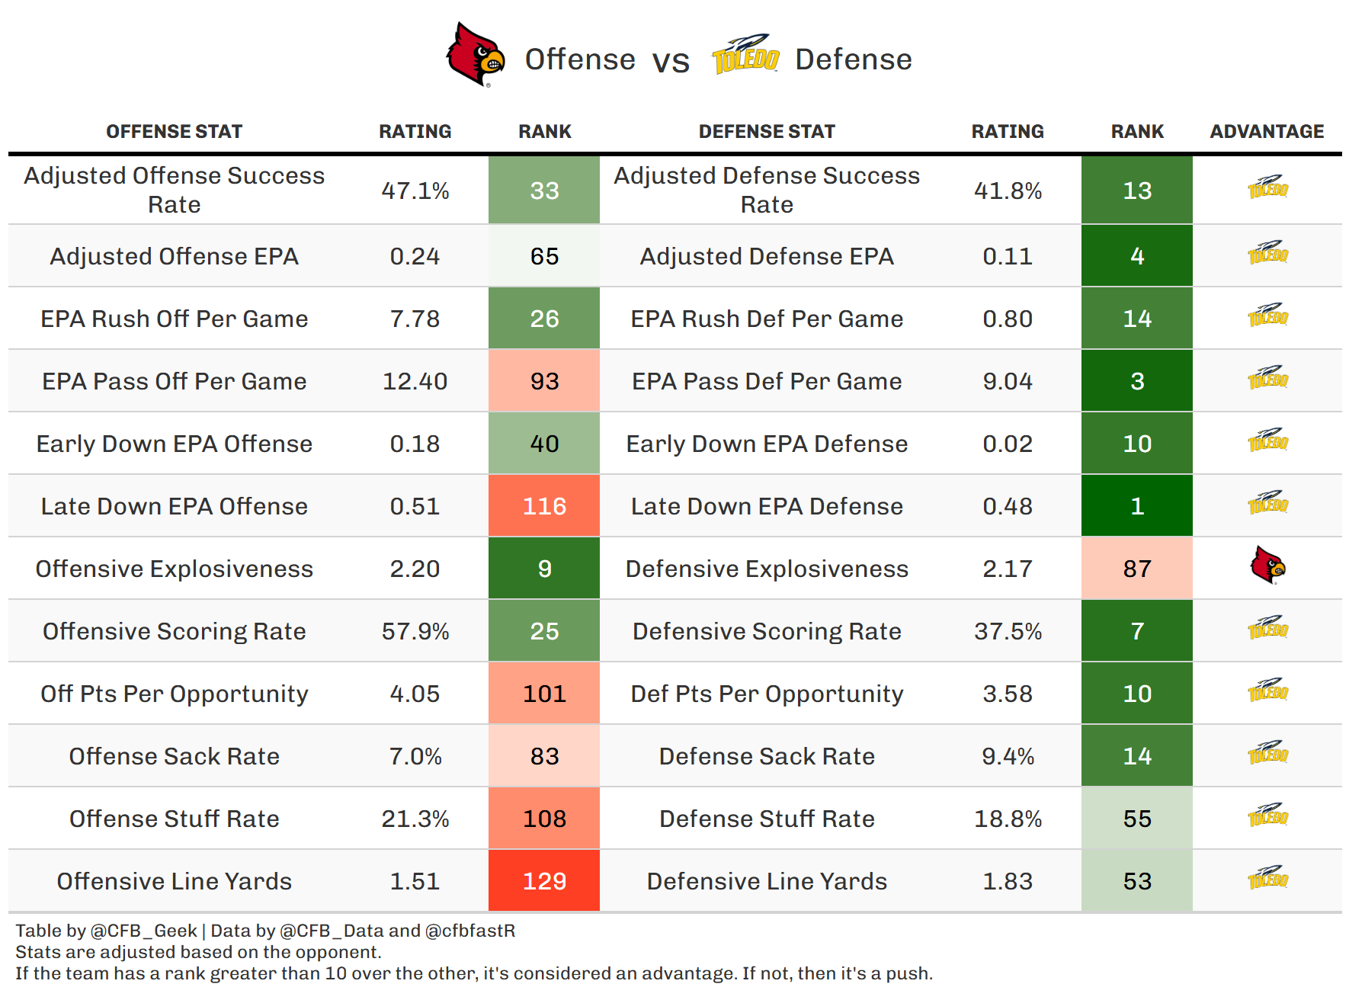Click the Louisville Cardinals logo in the title
This screenshot has height=1000, width=1349.
tap(476, 54)
